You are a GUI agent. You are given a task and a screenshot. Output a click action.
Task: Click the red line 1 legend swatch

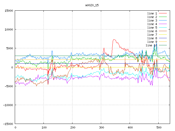click(163, 13)
